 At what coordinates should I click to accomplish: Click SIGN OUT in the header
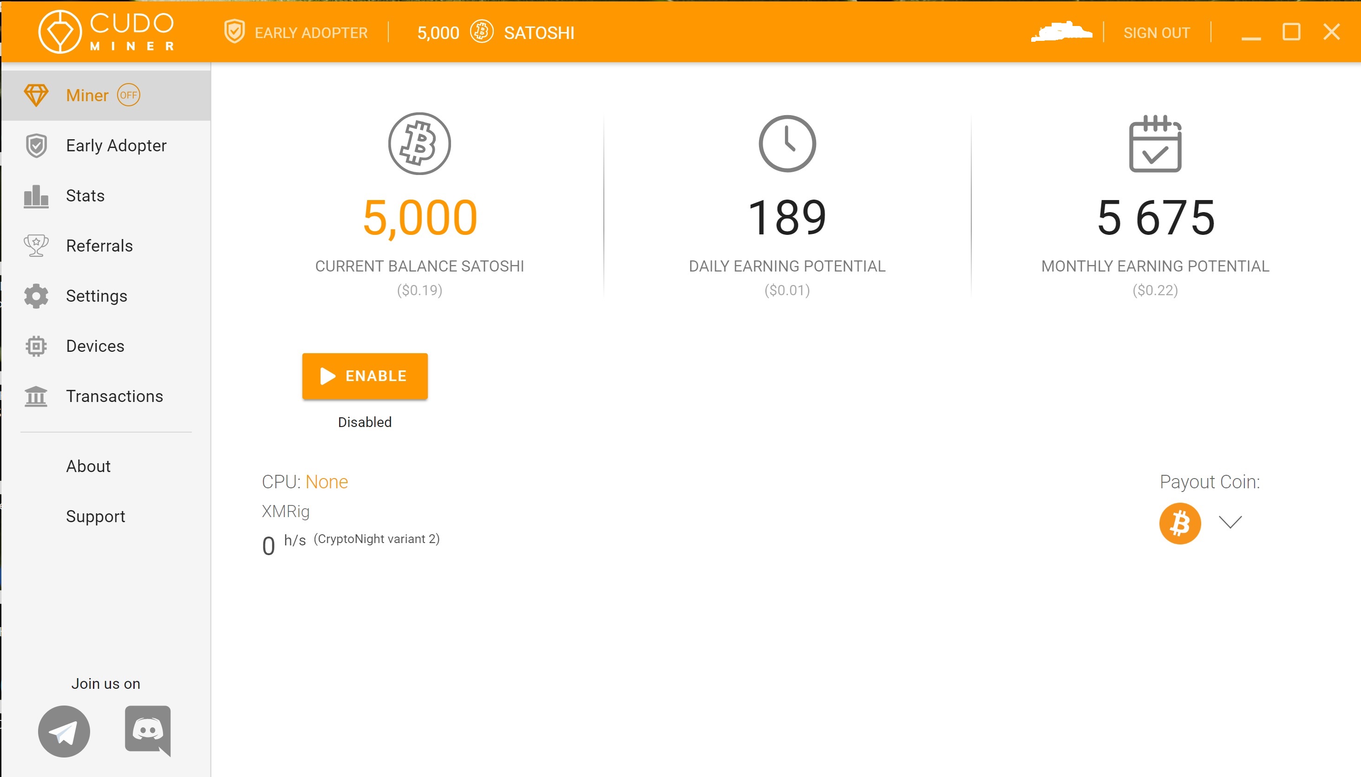coord(1157,32)
